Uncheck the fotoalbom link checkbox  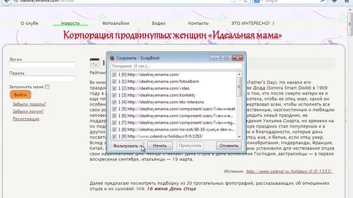pos(114,81)
